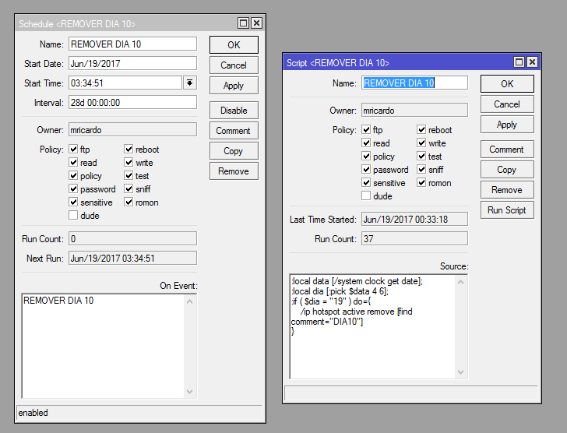Toggle sensitive policy in Script window
567x433 pixels.
click(366, 182)
